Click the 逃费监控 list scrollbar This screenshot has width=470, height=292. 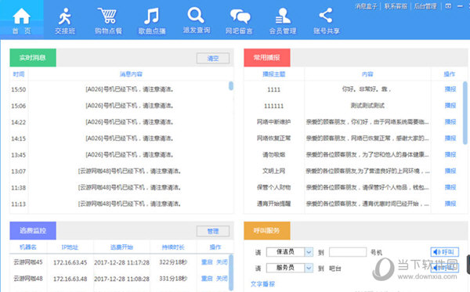point(231,272)
